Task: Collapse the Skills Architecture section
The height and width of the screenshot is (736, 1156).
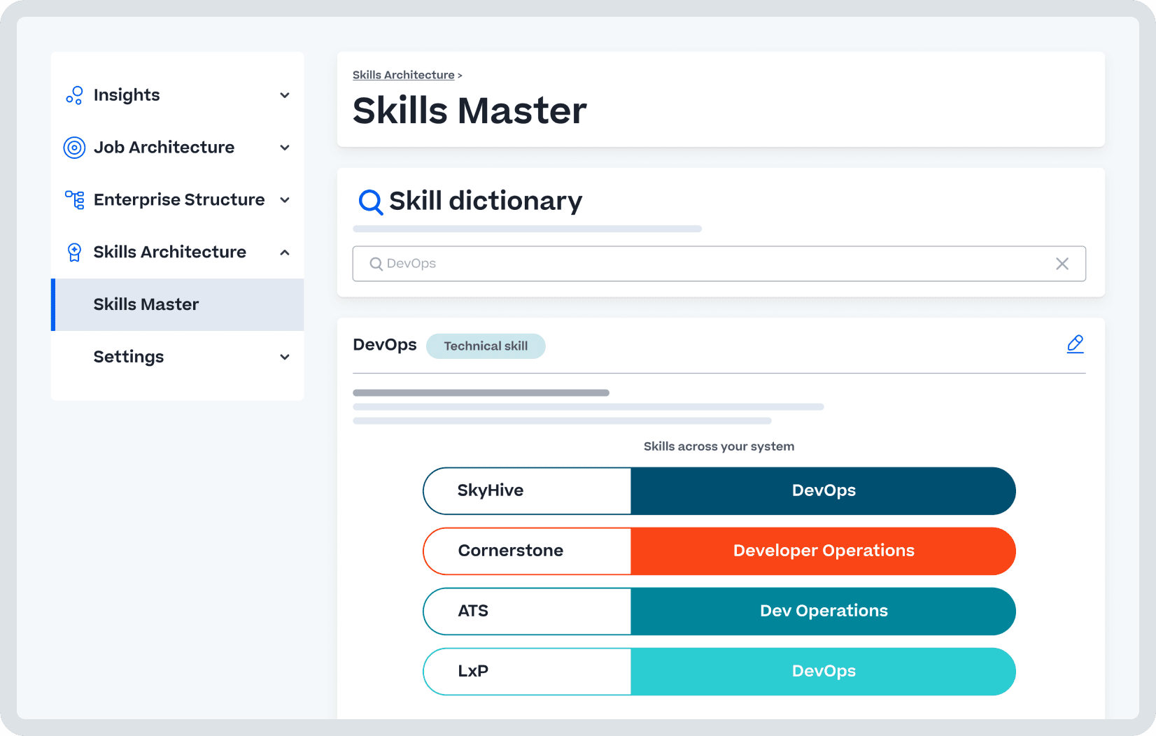Action: tap(285, 252)
